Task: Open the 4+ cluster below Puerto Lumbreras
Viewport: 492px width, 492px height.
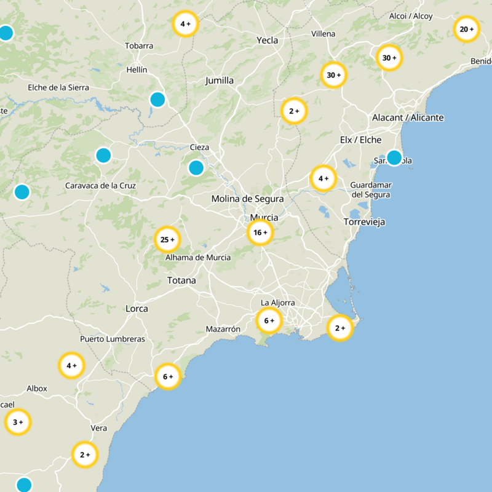Action: [71, 365]
